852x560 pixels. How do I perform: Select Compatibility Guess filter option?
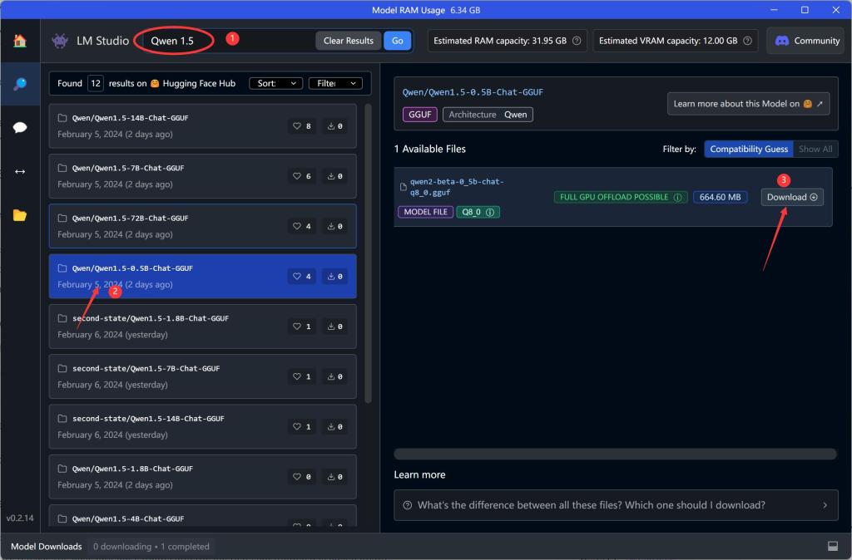[749, 150]
